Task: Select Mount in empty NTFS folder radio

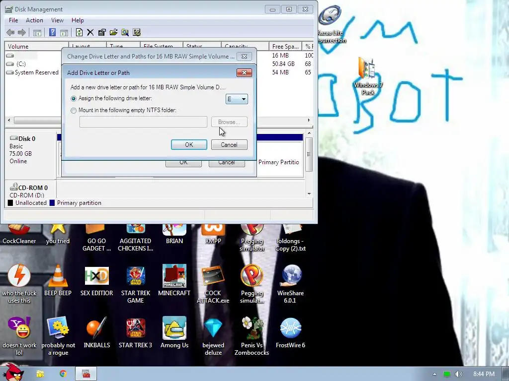Action: coord(74,111)
